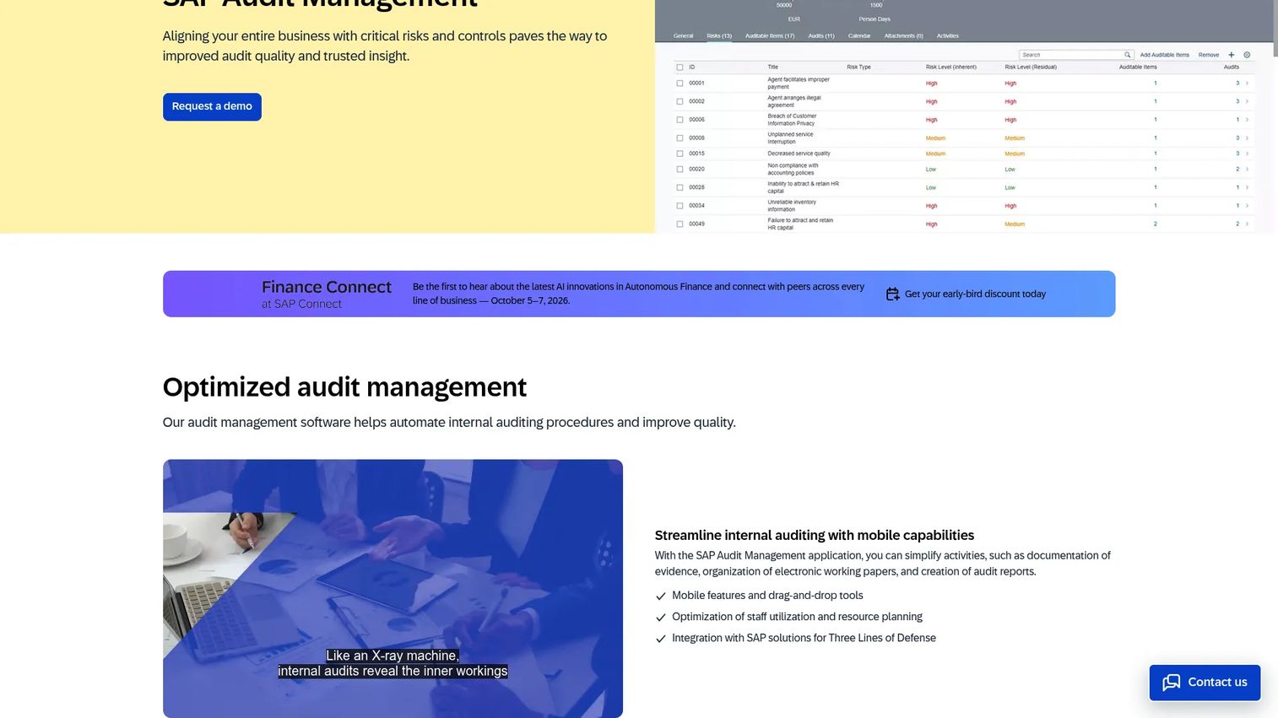Check the box for risk 00020
The width and height of the screenshot is (1278, 718).
[680, 170]
